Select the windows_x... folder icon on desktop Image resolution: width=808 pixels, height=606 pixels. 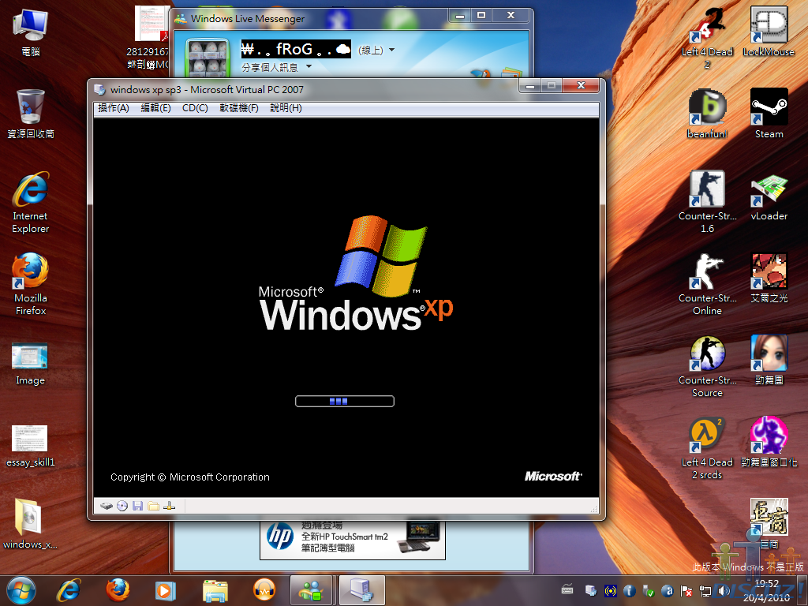31,524
